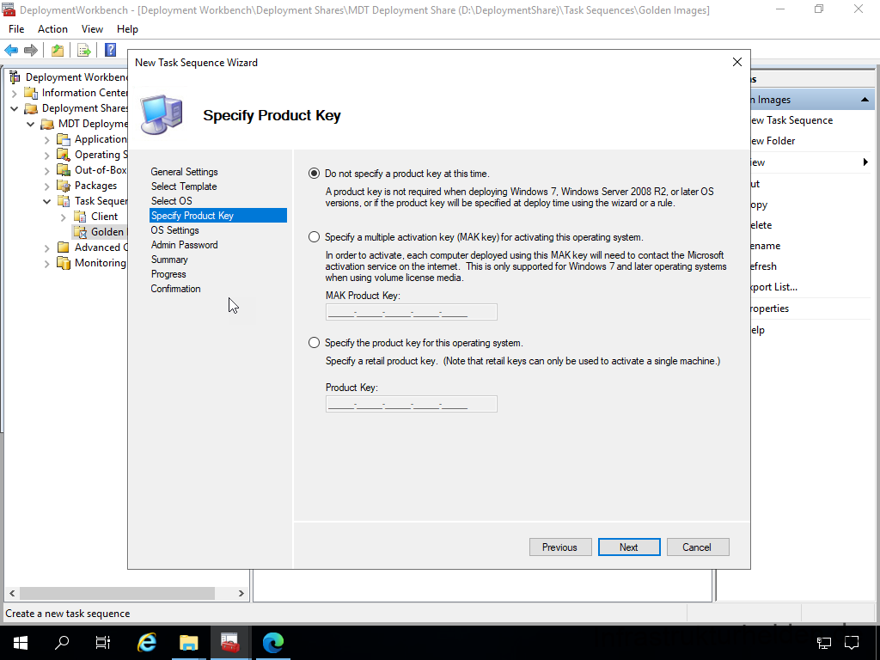The image size is (880, 660).
Task: Select the Deployment Workbench root node icon
Action: [x=15, y=77]
